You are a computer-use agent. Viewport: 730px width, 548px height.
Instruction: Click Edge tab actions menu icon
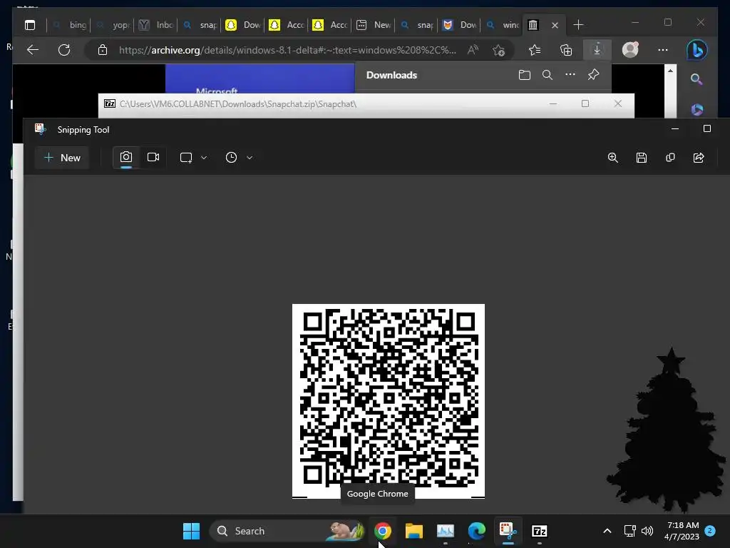point(30,25)
